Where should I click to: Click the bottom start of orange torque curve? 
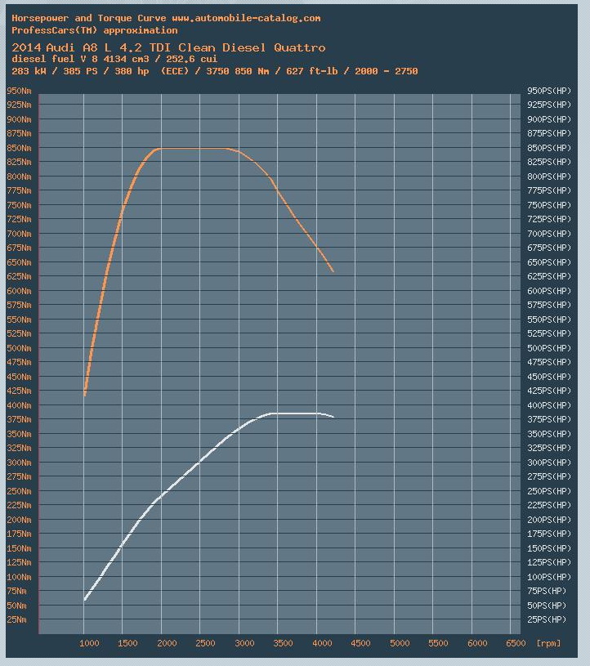[x=85, y=395]
